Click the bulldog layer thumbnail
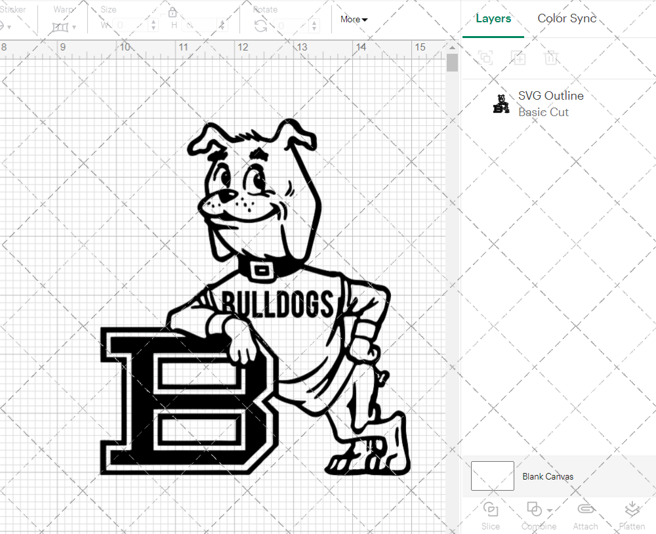This screenshot has width=656, height=534. click(x=501, y=104)
